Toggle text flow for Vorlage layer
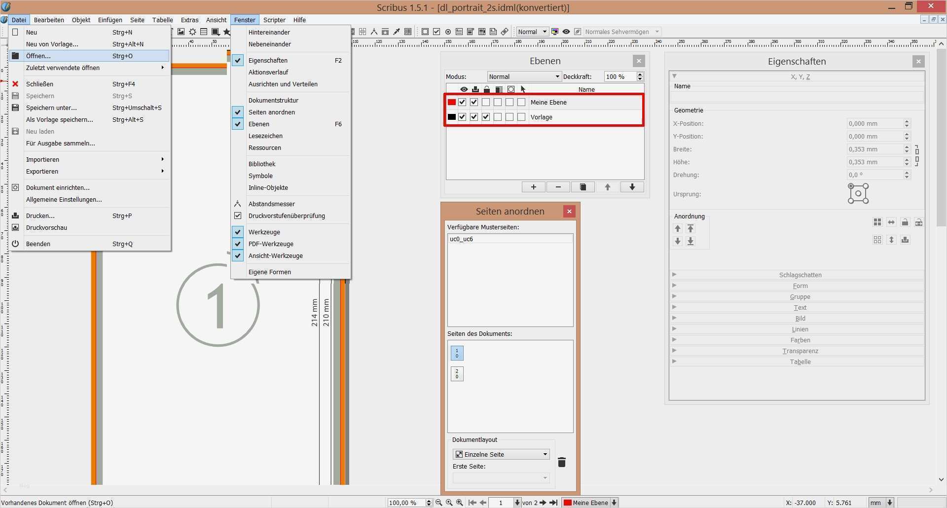Screen dimensions: 947x508 (498, 117)
